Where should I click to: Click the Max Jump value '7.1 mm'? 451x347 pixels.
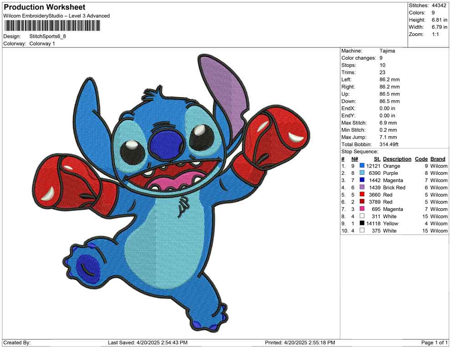tap(388, 137)
